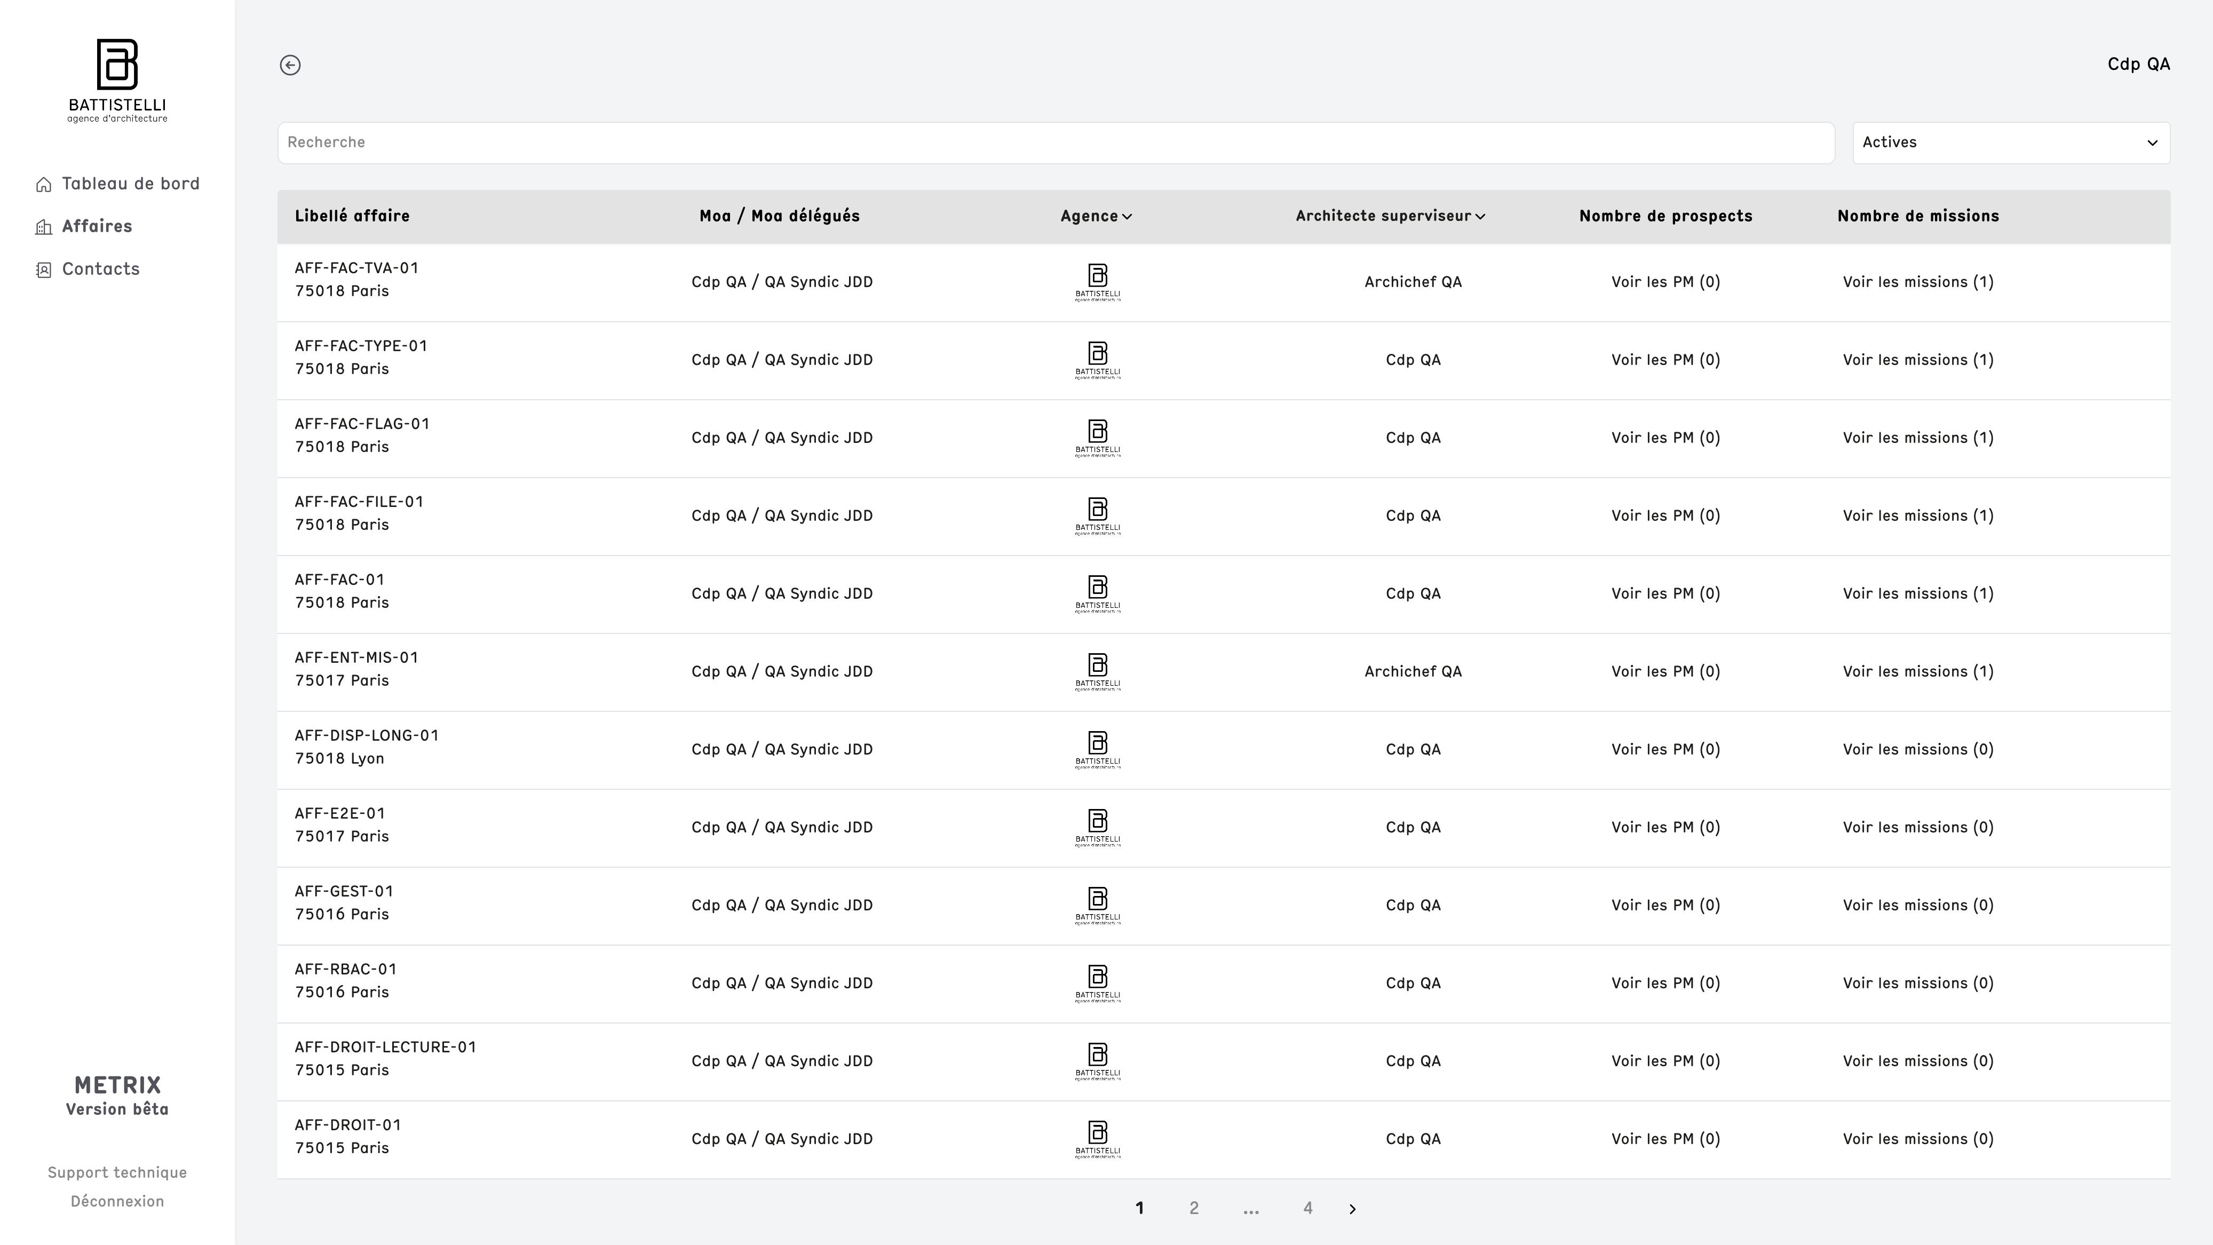
Task: Click the Affaires building icon
Action: pos(44,227)
